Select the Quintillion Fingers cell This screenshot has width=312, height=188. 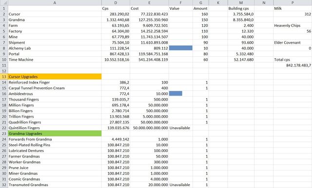click(x=55, y=128)
